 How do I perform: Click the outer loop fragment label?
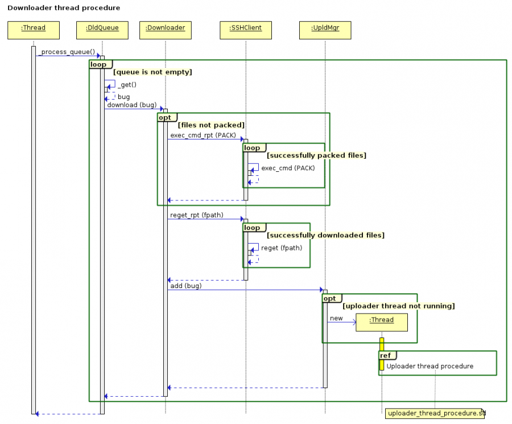(x=97, y=64)
